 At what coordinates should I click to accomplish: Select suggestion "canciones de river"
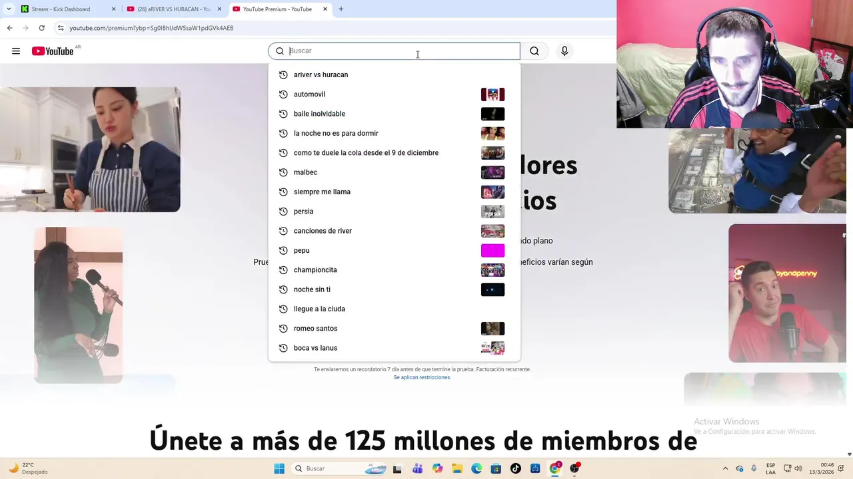(394, 231)
